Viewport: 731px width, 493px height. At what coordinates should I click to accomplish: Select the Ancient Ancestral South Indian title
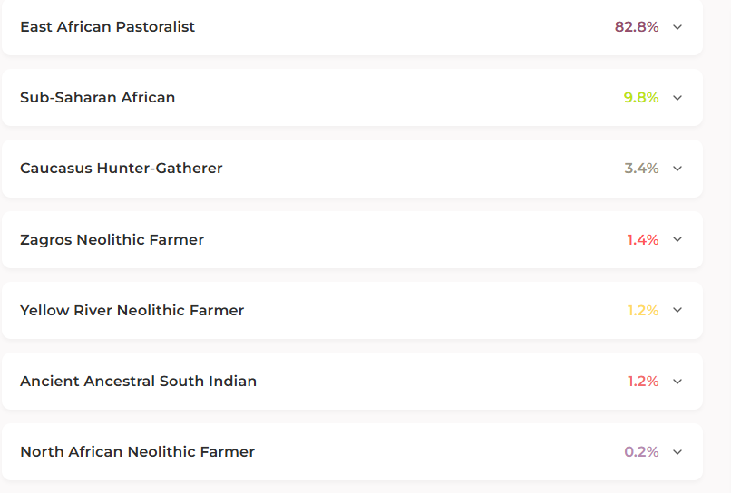[138, 382]
